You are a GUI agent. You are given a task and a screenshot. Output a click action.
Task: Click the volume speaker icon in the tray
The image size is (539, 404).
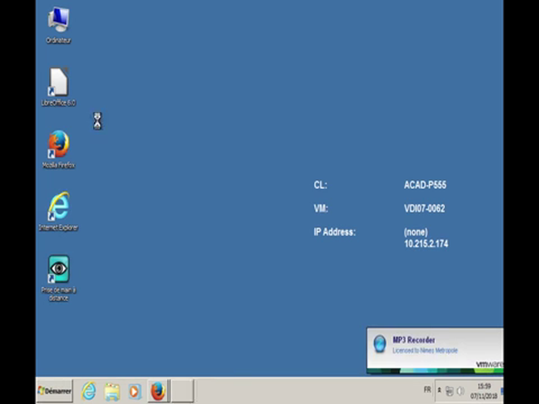tap(460, 391)
